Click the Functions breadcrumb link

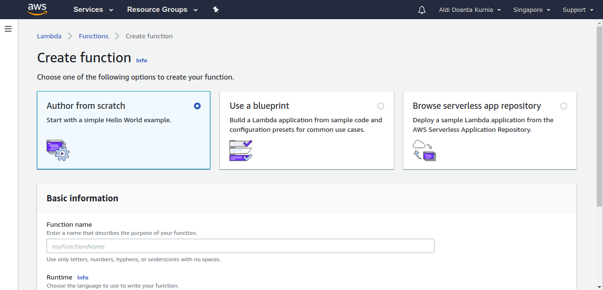tap(93, 36)
